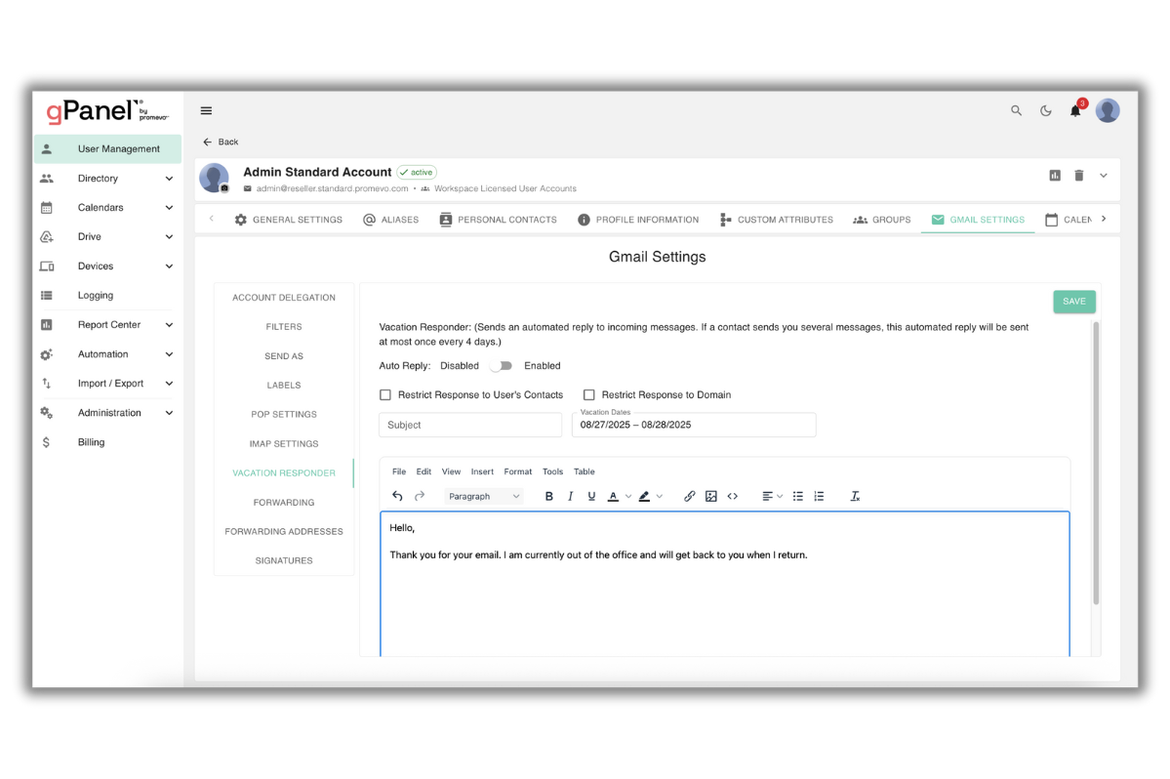Open the editor Table menu
This screenshot has height=779, width=1170.
pyautogui.click(x=585, y=471)
